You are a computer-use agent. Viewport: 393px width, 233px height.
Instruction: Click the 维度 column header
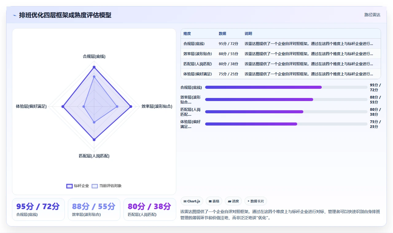187,33
